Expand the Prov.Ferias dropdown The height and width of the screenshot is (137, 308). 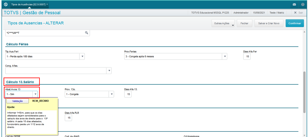pos(225,56)
